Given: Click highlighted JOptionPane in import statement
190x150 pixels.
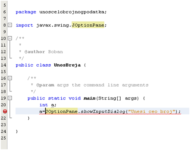Looking at the screenshot, I should 88,25.
